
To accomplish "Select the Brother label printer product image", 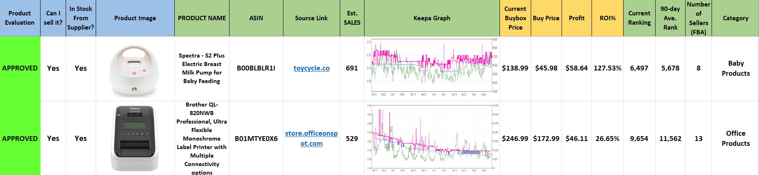I will pyautogui.click(x=135, y=138).
